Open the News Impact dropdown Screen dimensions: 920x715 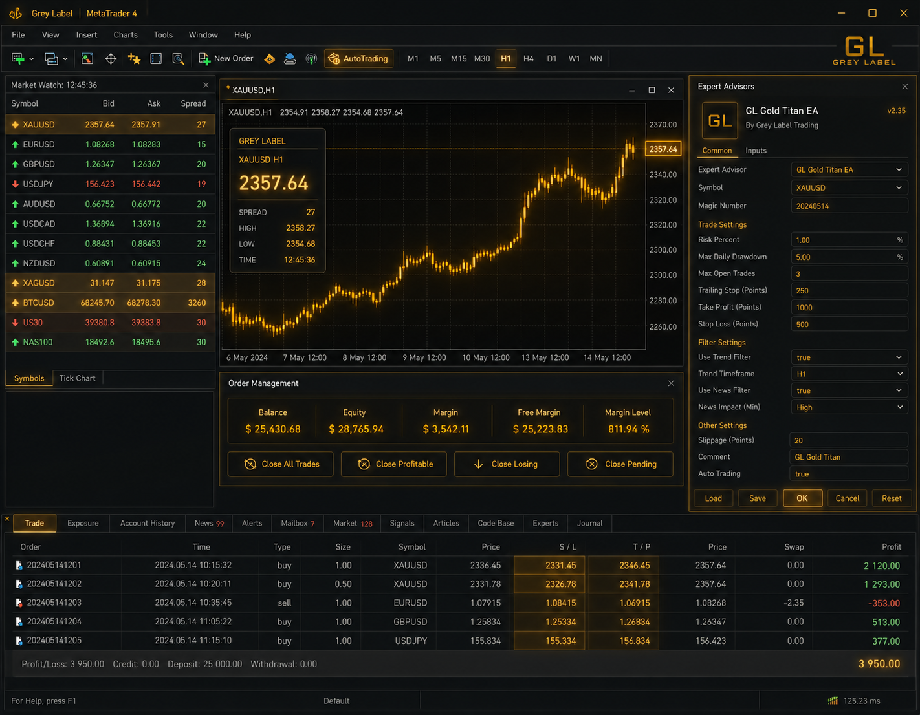pos(849,407)
